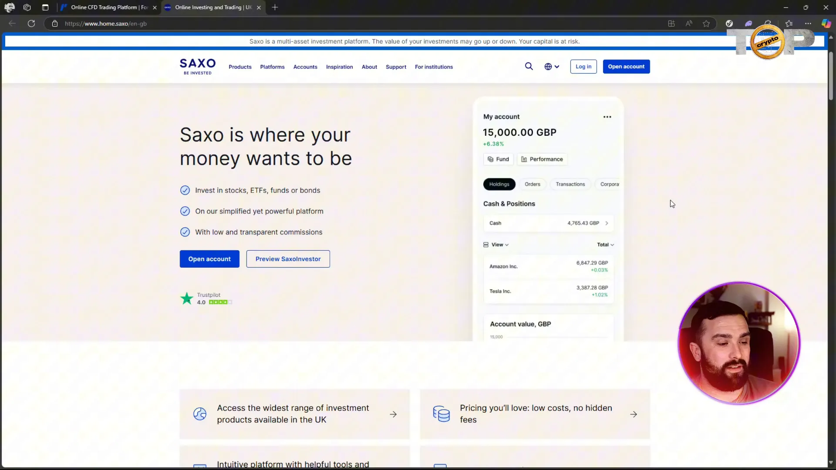Click the browser profile avatar icon
This screenshot has width=836, height=470.
[x=9, y=7]
